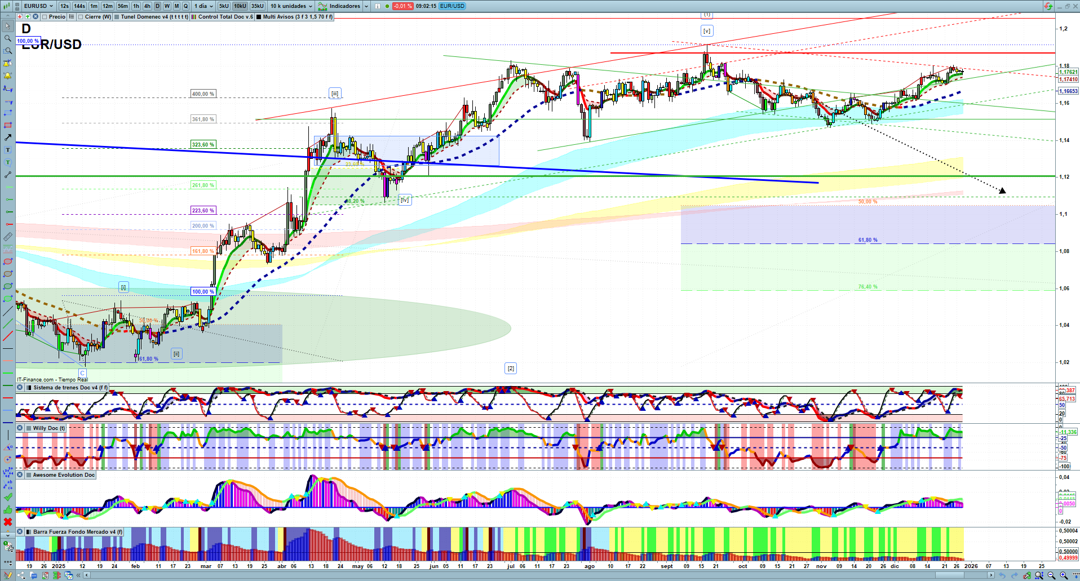Viewport: 1080px width, 581px height.
Task: Choose the green diagonal line tool
Action: (x=8, y=323)
